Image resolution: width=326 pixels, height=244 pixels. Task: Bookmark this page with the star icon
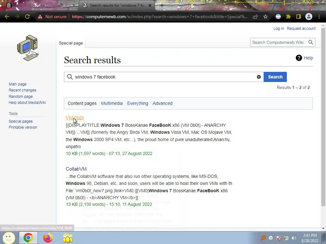[x=265, y=17]
